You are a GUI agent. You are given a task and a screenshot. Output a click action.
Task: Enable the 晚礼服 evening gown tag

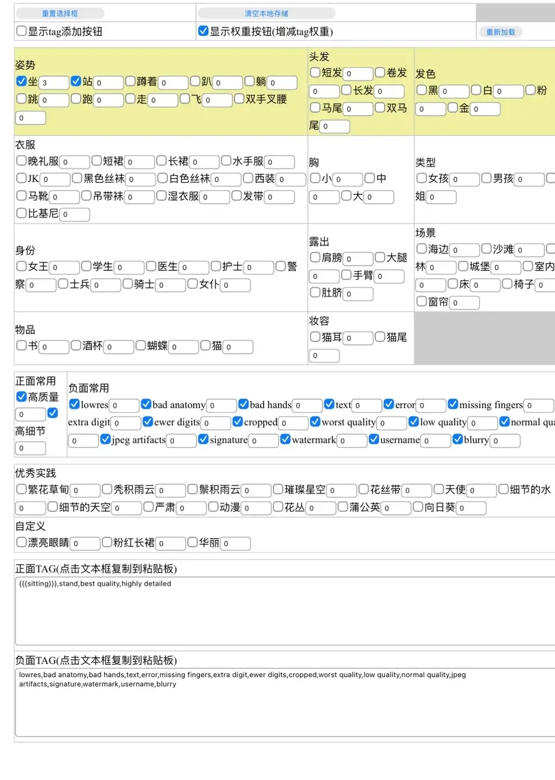21,161
